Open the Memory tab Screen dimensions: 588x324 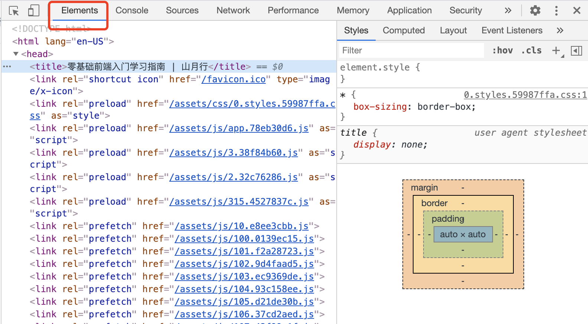pyautogui.click(x=353, y=10)
